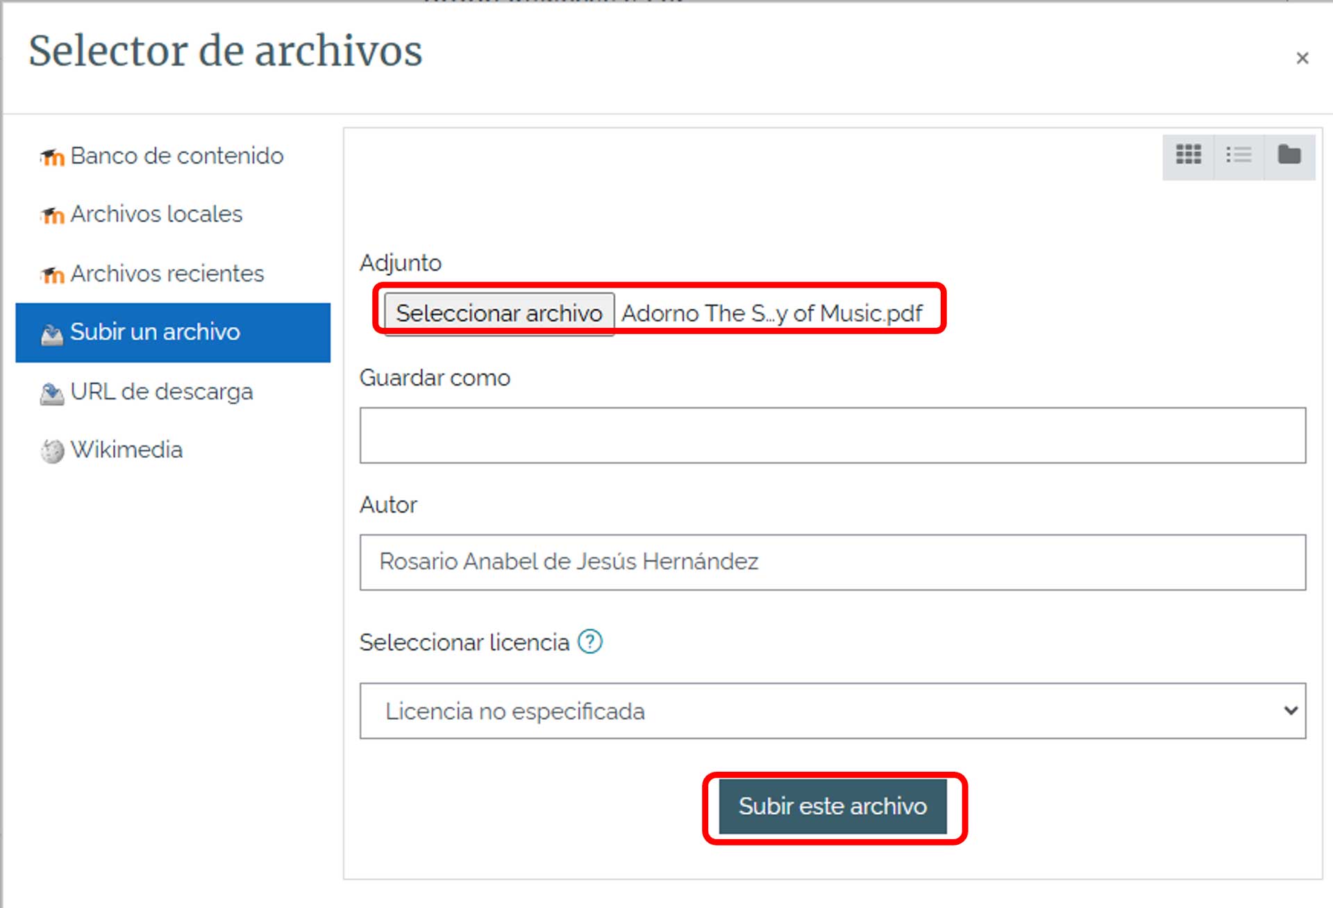Screen dimensions: 1333x908
Task: Click the Adjunto label
Action: pos(401,263)
